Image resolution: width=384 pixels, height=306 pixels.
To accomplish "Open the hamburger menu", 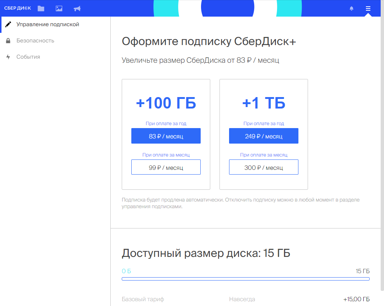I will [368, 8].
